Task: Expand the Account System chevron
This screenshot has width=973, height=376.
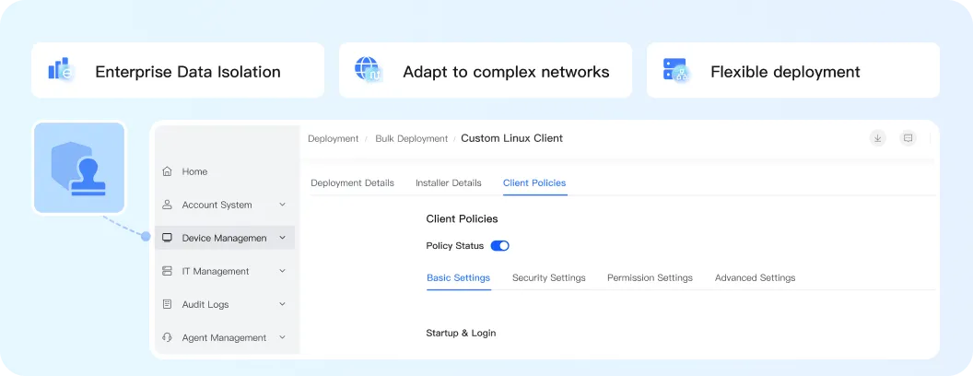Action: coord(282,205)
